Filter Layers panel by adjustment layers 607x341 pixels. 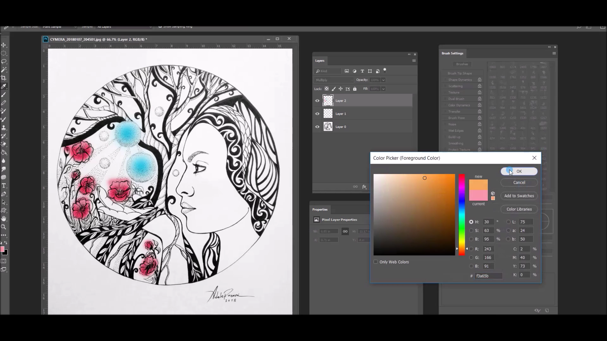pyautogui.click(x=354, y=71)
